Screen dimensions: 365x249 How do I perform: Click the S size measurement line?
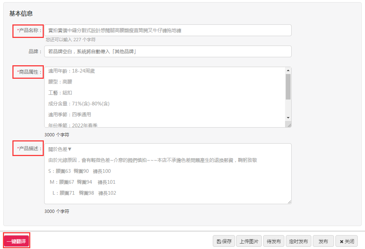79,171
